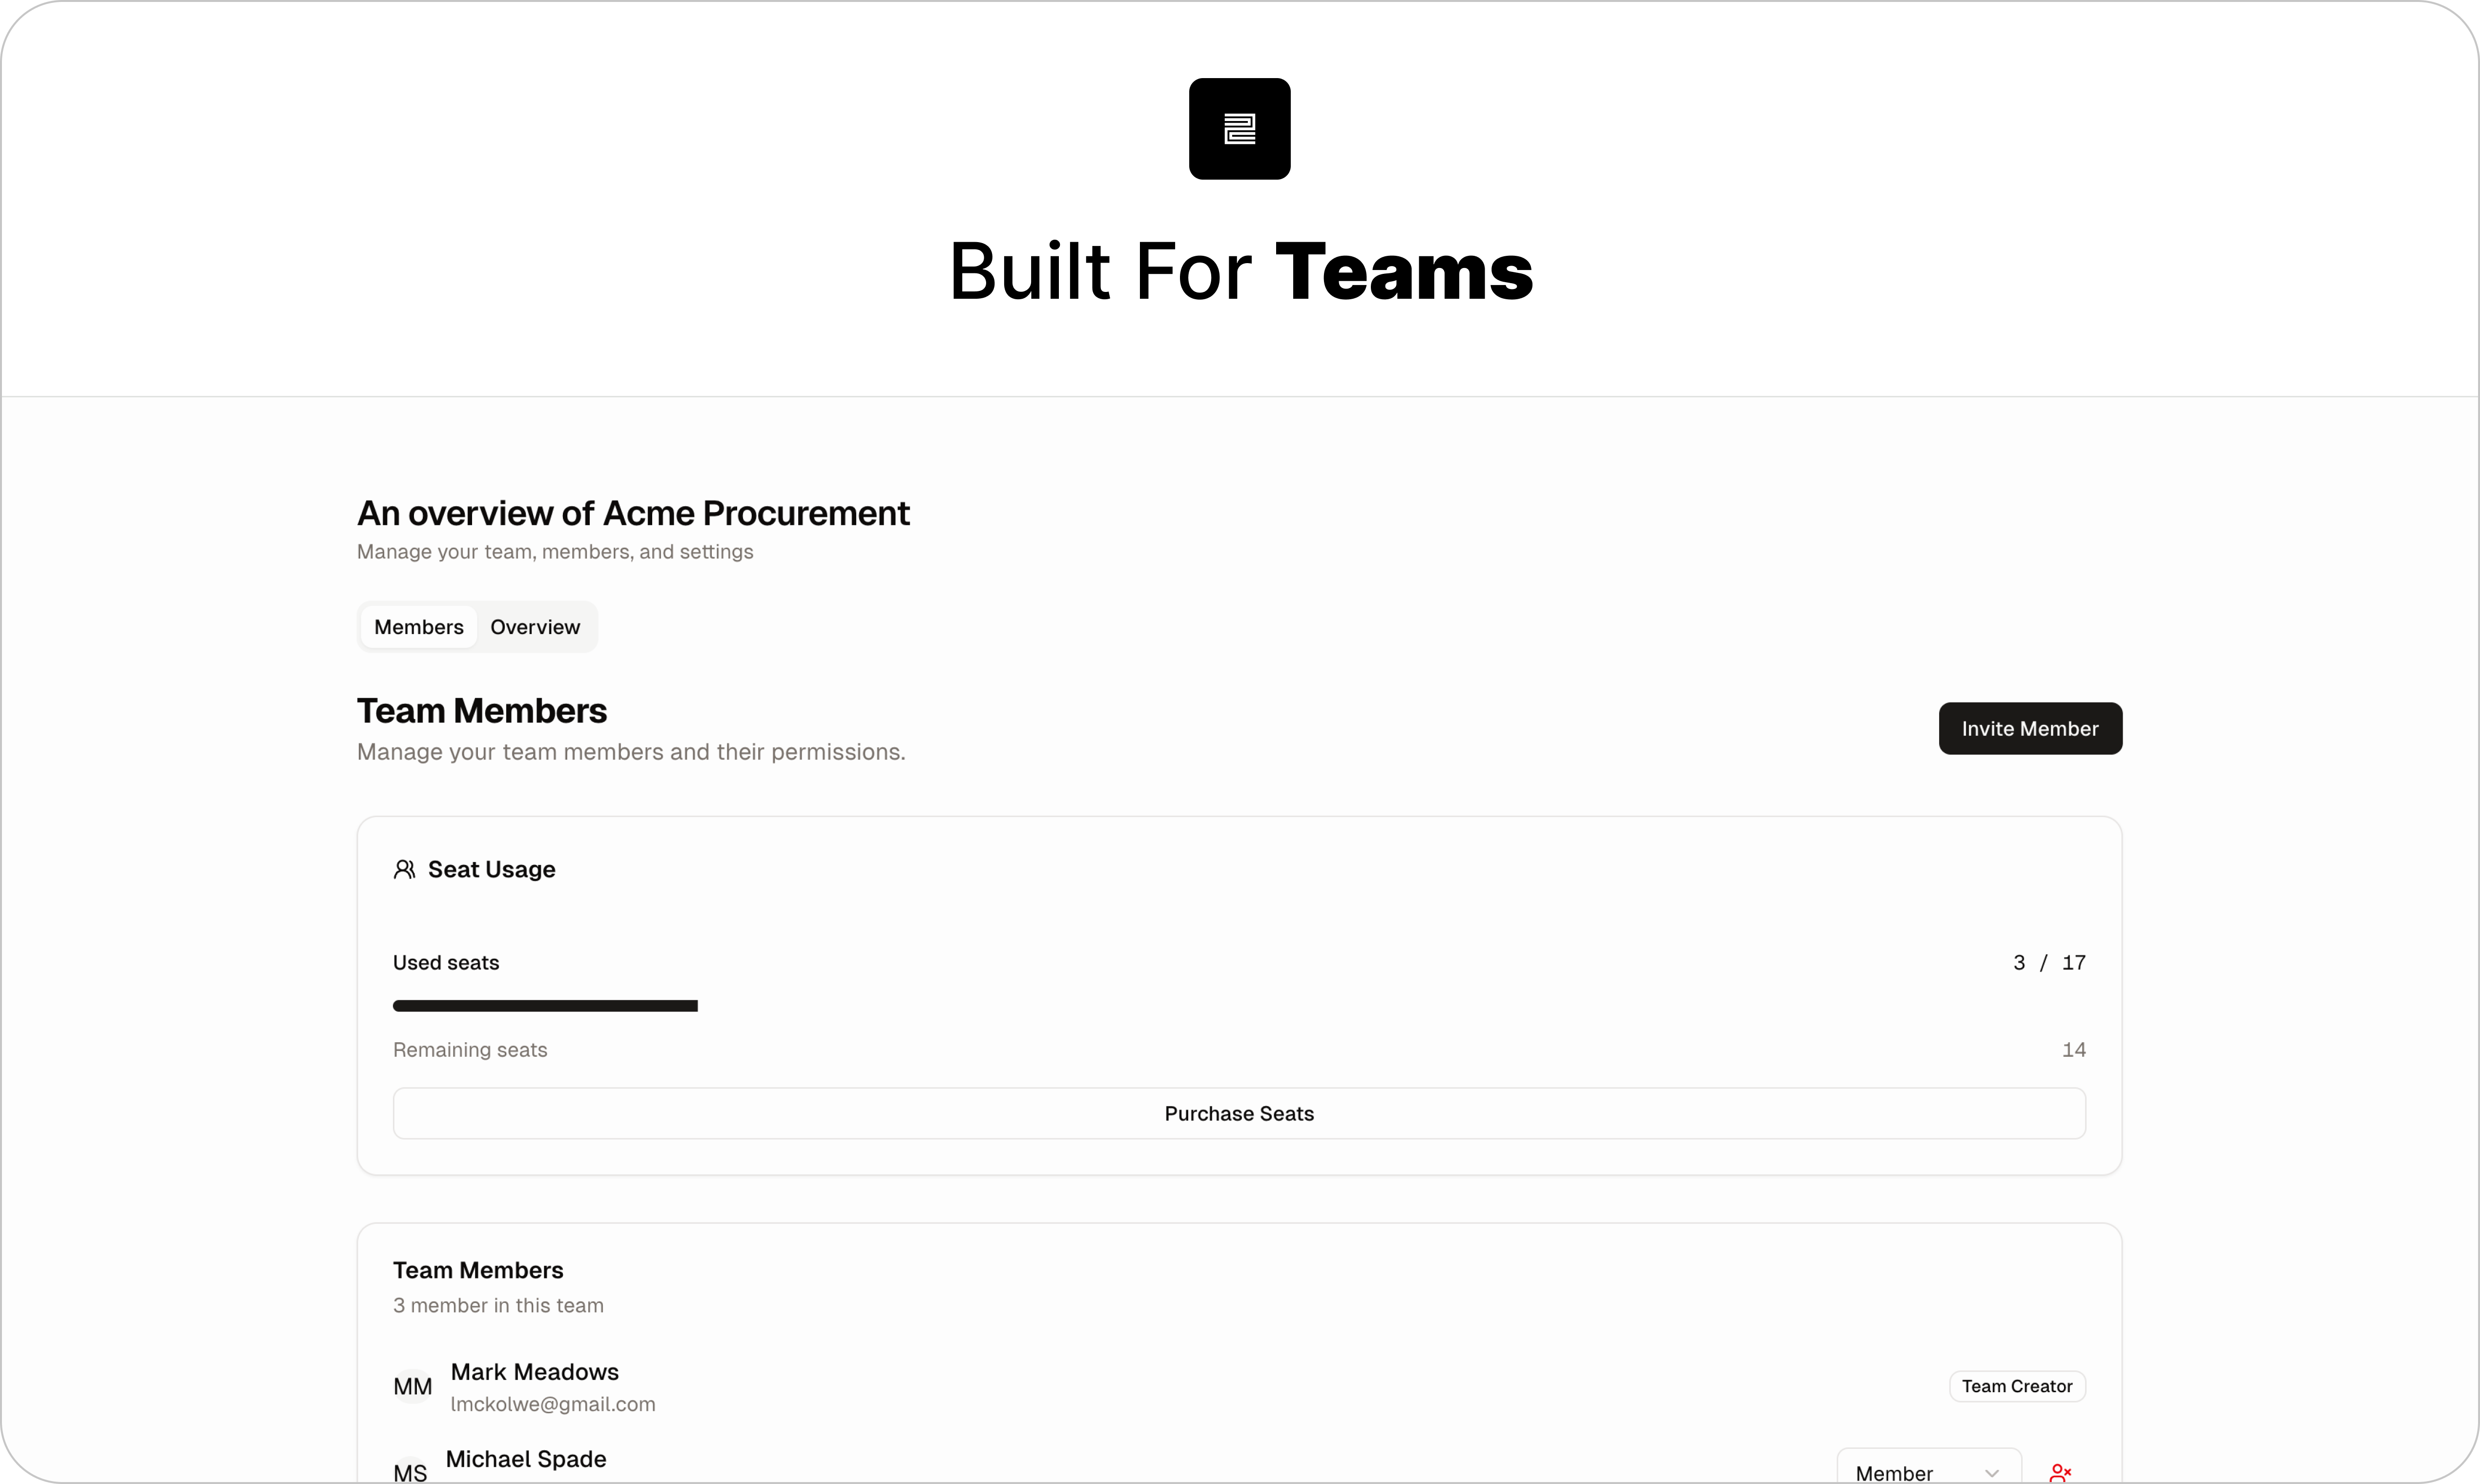The image size is (2480, 1484).
Task: Click the name Michael Spade
Action: point(526,1458)
